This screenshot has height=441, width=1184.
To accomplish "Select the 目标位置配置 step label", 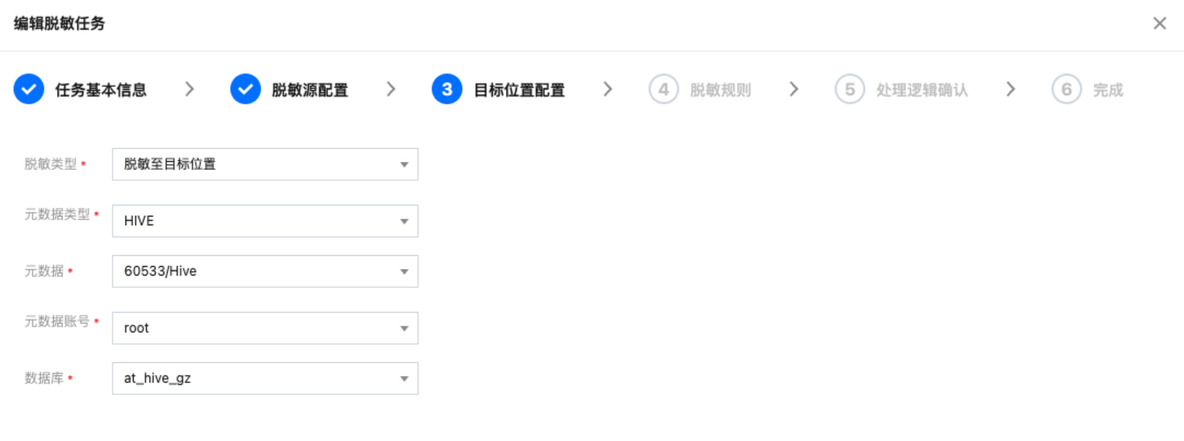I will click(520, 90).
